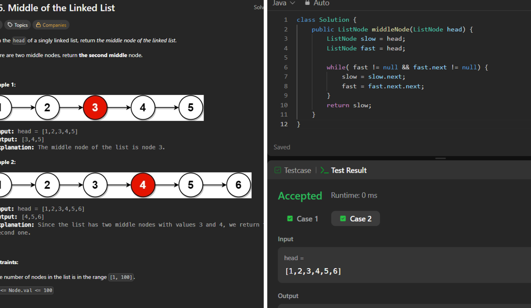Click the Example 1 output [3,4,5] text
This screenshot has width=531, height=308.
coord(33,139)
